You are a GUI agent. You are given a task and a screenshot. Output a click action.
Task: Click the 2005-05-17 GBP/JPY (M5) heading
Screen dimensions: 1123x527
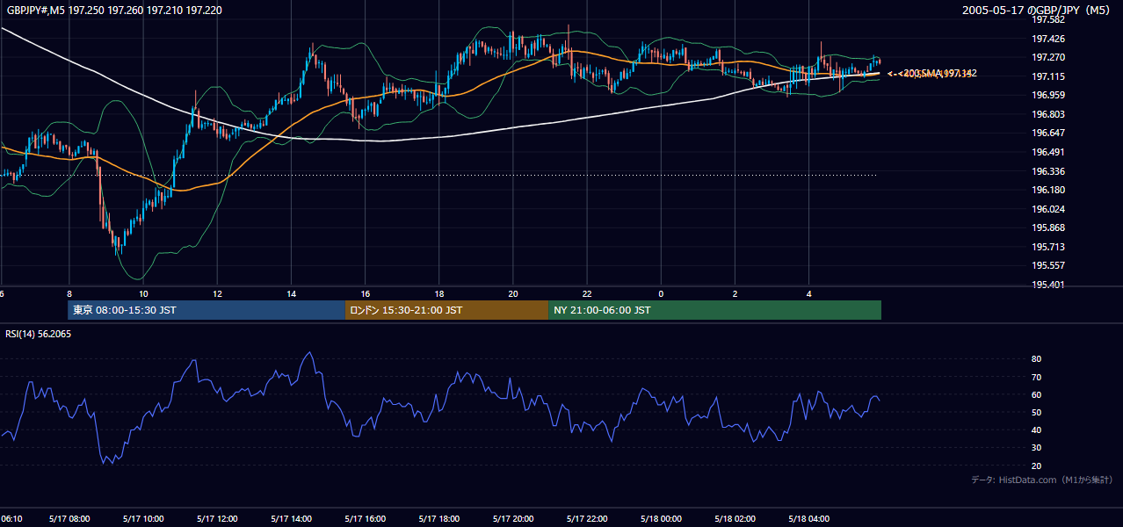[x=1037, y=10]
